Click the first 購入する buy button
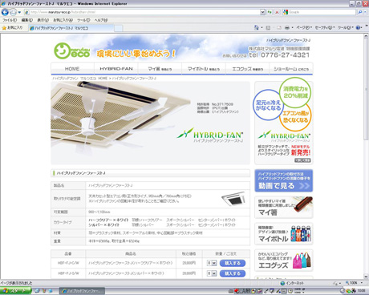Image resolution: width=369 pixels, height=295 pixels. (233, 263)
